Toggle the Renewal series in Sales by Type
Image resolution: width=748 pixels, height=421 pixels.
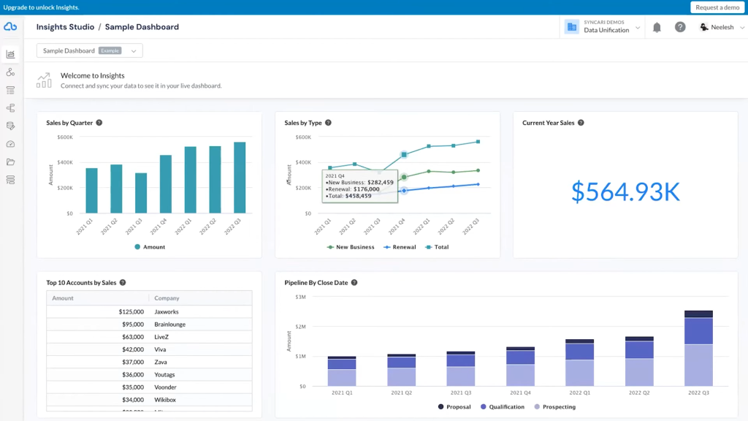coord(400,247)
